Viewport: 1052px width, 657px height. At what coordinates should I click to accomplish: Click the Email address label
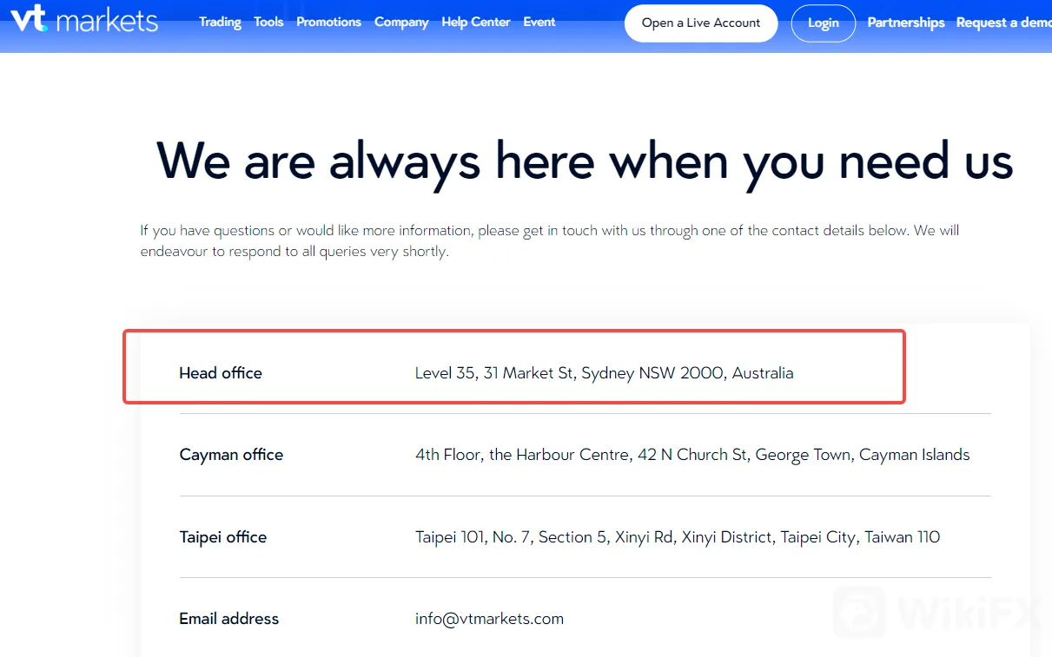click(x=229, y=619)
